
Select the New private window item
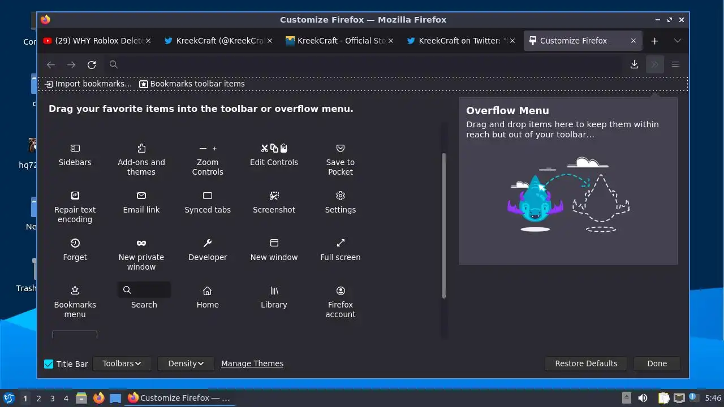click(x=141, y=254)
